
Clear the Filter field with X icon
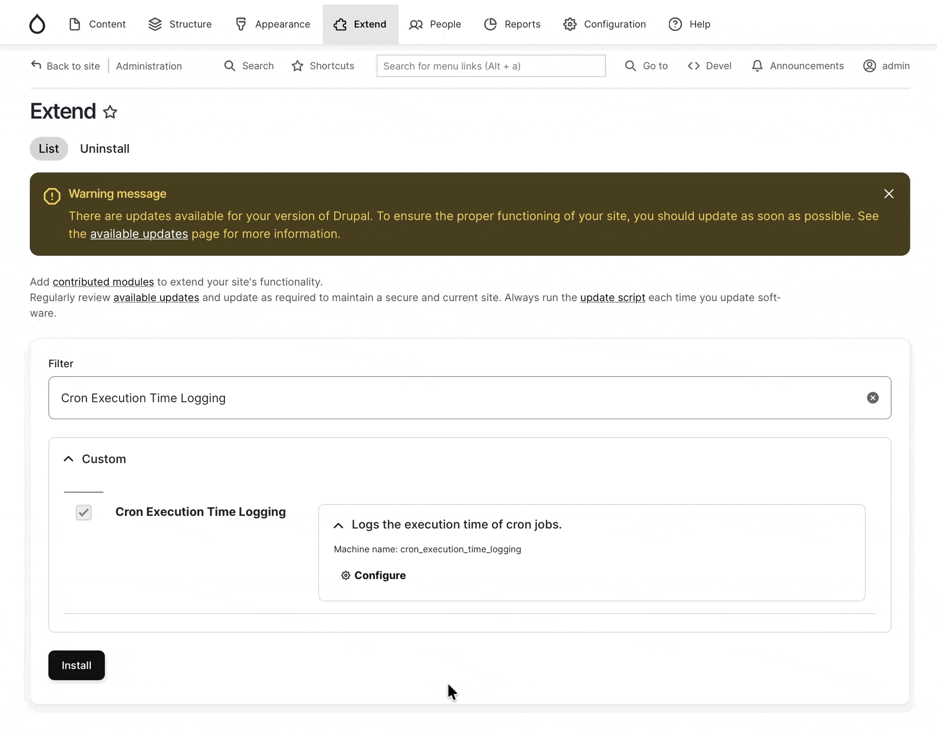click(x=872, y=398)
